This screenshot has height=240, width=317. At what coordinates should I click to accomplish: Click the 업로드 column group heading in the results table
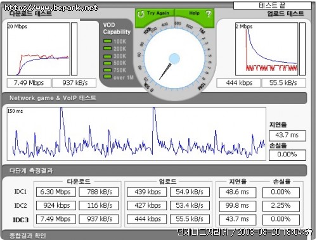167,181
